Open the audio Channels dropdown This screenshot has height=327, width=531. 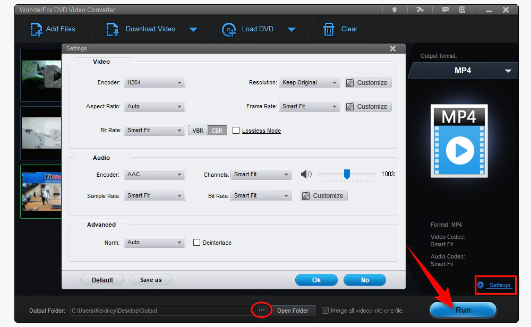coord(261,174)
